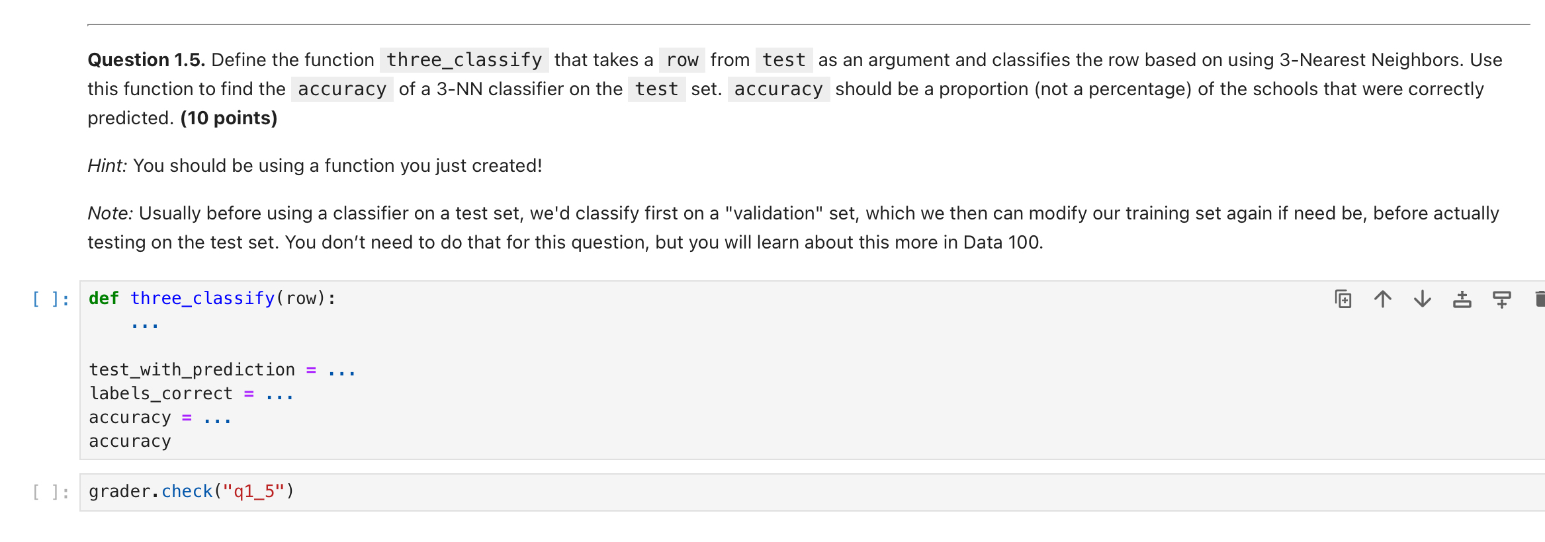Screen dimensions: 1545x542
Task: Click the test_with_prediction placeholder
Action: [x=192, y=369]
